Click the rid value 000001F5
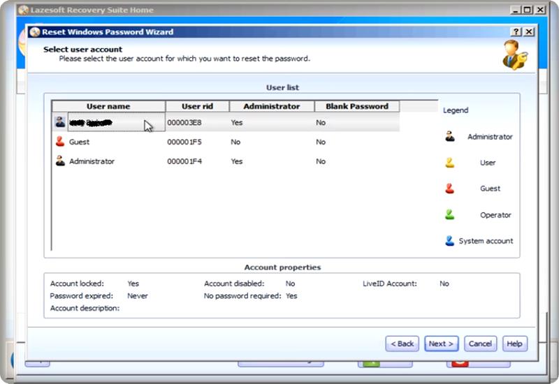 coord(184,142)
